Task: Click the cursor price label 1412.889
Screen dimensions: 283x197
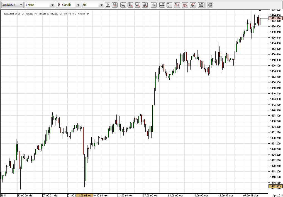Action: [x=275, y=186]
